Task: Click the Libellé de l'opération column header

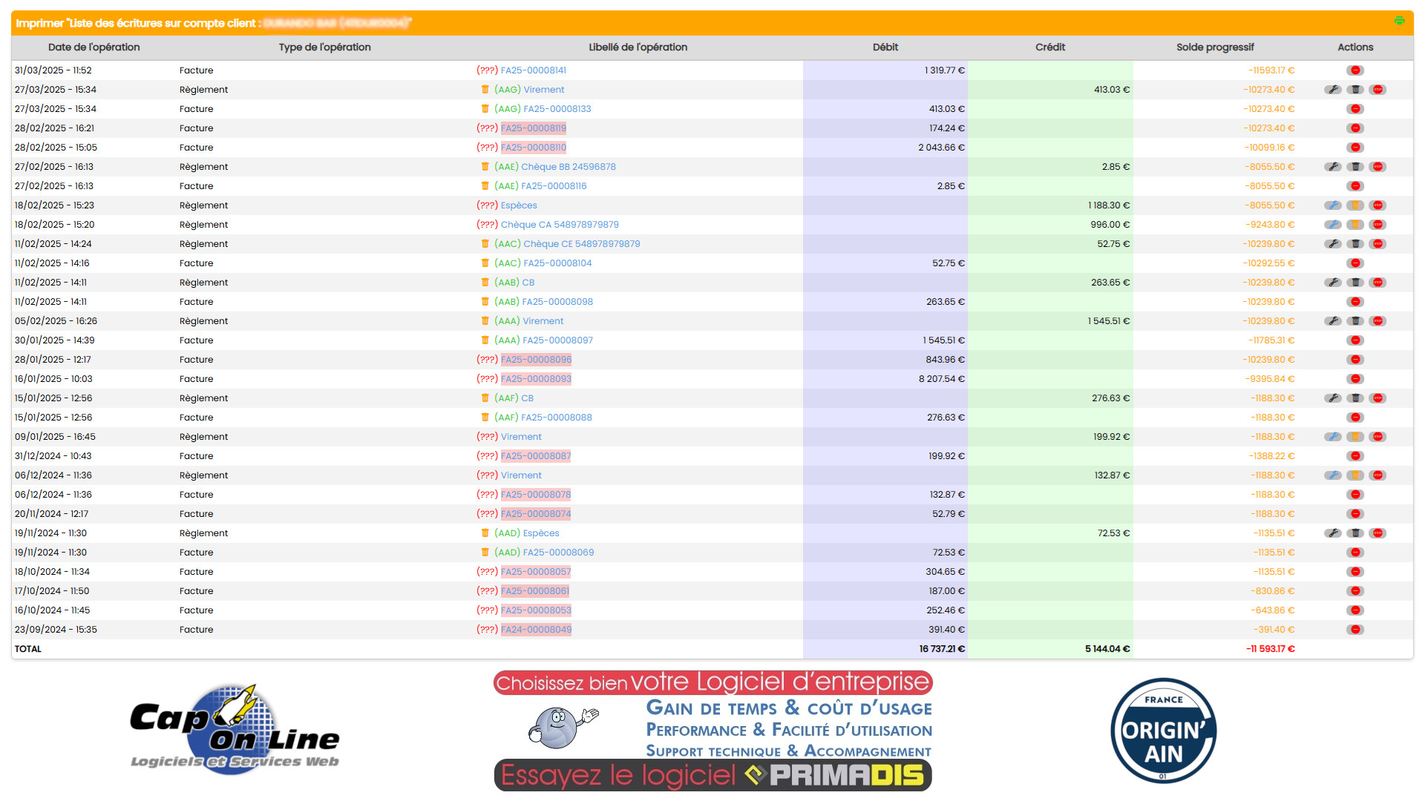Action: [x=638, y=47]
